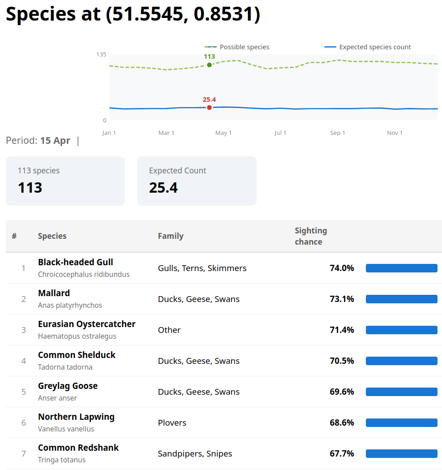The height and width of the screenshot is (470, 442).
Task: Click the 67.7% bar for Common Redshank
Action: tap(401, 454)
